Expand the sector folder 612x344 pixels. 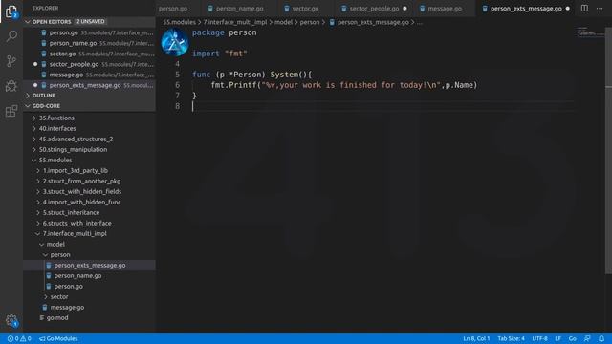click(89, 297)
